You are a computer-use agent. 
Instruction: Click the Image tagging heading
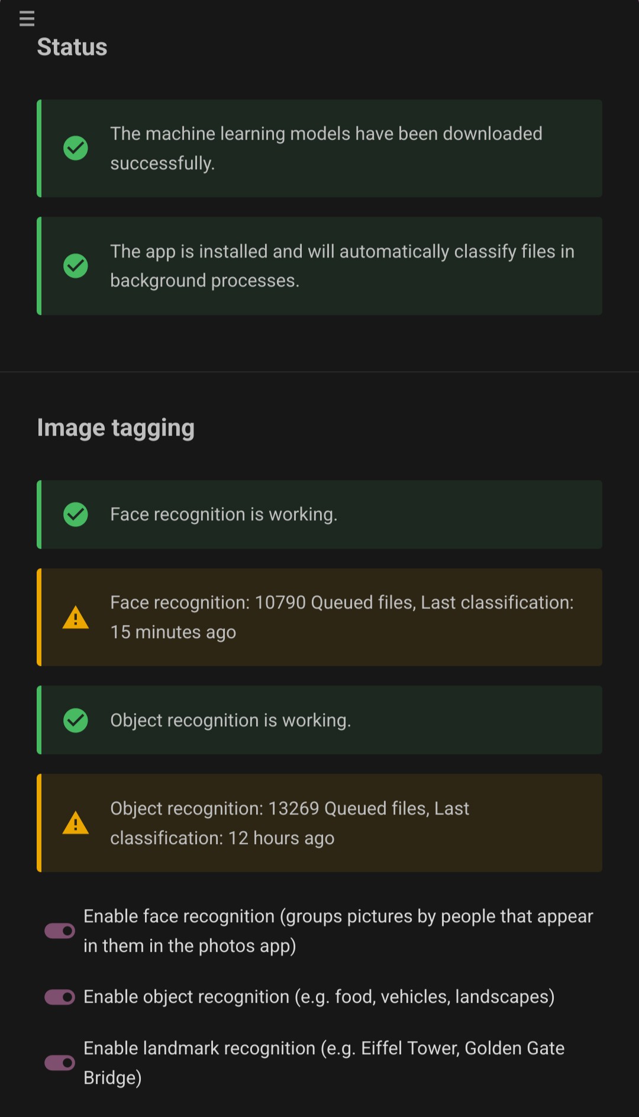coord(116,427)
